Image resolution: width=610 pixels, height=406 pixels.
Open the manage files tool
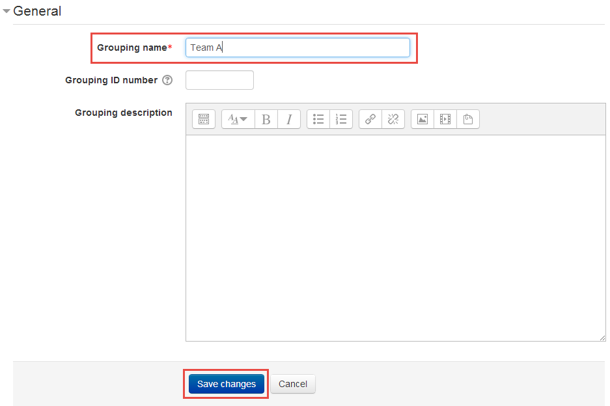coord(467,119)
